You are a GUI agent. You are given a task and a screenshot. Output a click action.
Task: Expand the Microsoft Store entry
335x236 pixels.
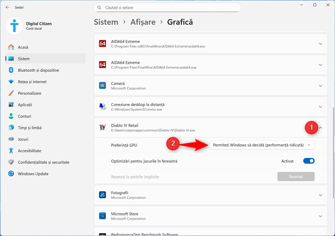[x=321, y=216]
